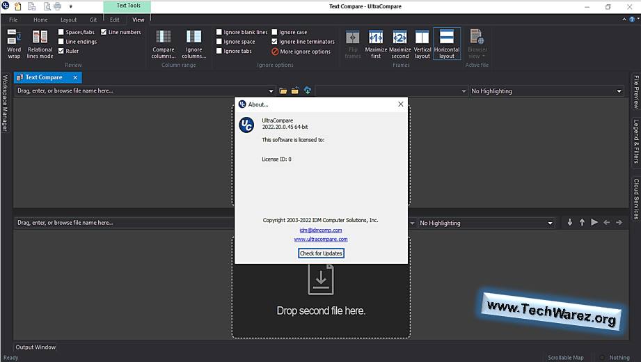Click the right merge arrow
This screenshot has height=362, width=641.
click(x=619, y=223)
